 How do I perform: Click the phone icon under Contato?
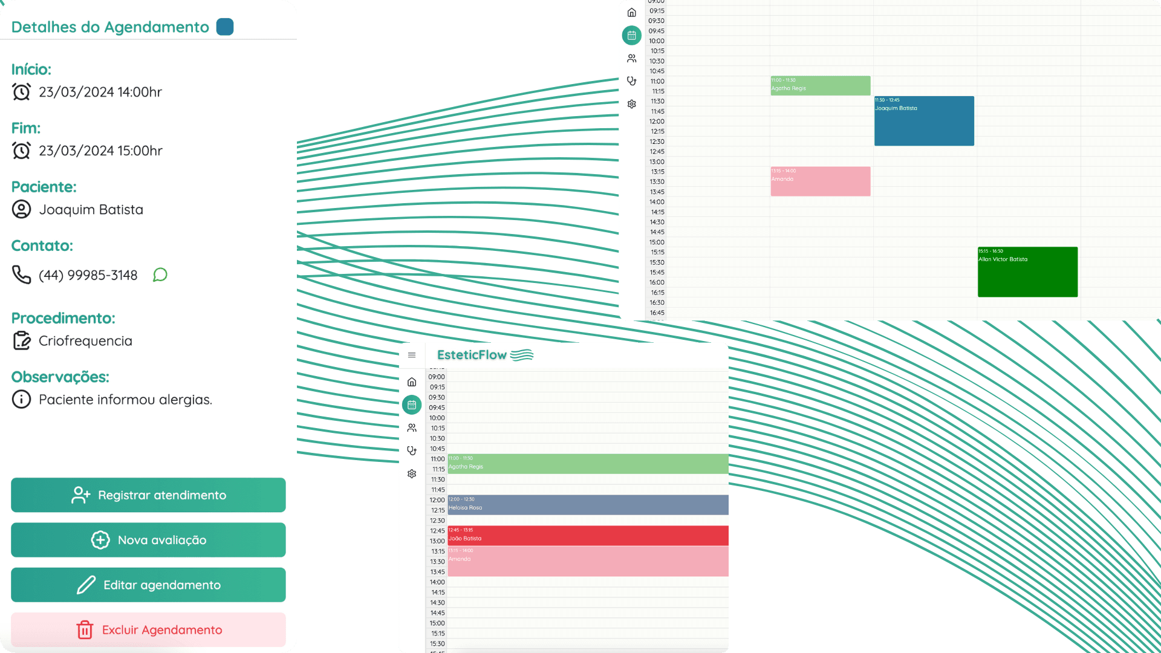coord(21,275)
